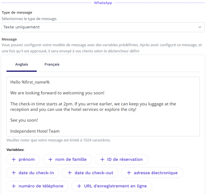The image size is (207, 194).
Task: Add the nom de famille variable
Action: pyautogui.click(x=67, y=159)
